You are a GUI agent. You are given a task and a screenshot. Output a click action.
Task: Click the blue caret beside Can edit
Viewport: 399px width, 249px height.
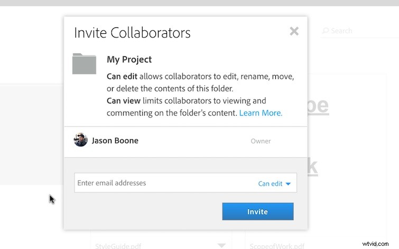pos(288,184)
